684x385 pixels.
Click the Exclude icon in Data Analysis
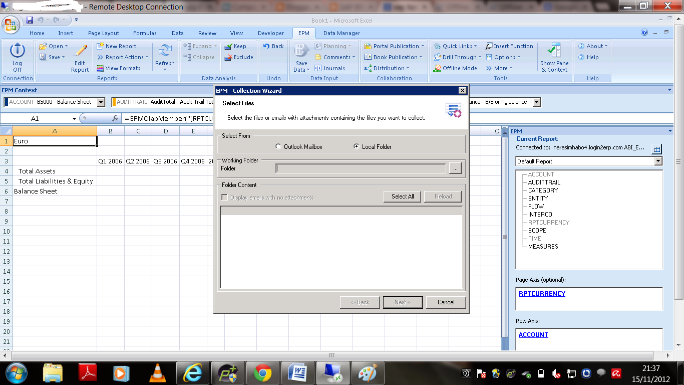point(239,57)
